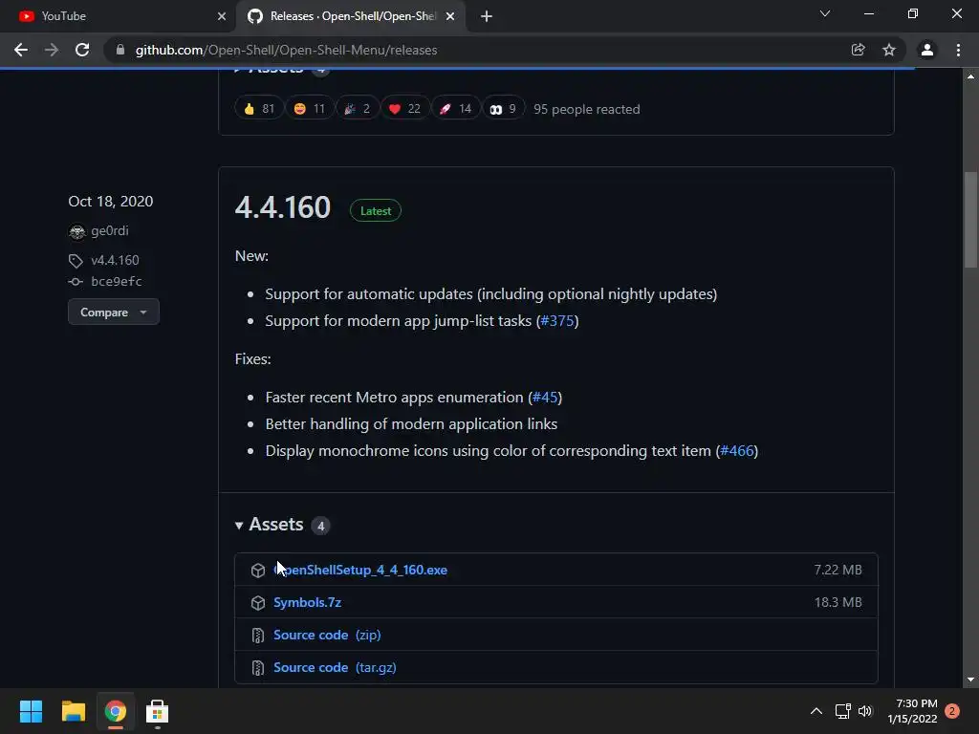
Task: Toggle heart reaction 22
Action: 404,109
